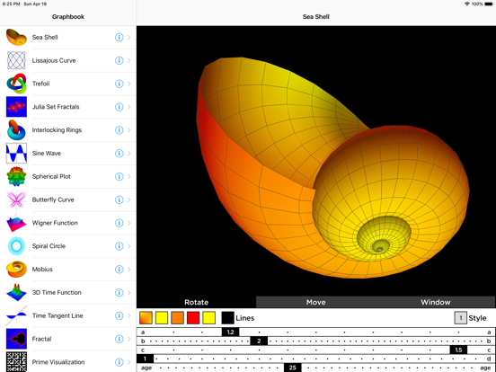
Task: Expand the Sine Wave row chevron
Action: click(129, 153)
